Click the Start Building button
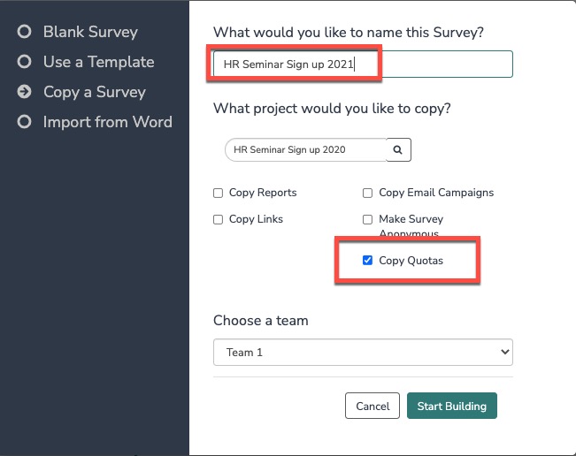The image size is (576, 456). click(451, 406)
